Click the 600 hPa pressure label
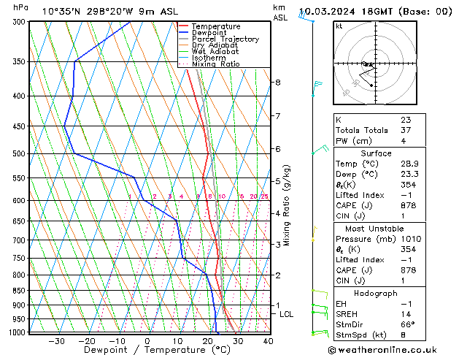Screen dimensions: 459x355 pyautogui.click(x=20, y=201)
